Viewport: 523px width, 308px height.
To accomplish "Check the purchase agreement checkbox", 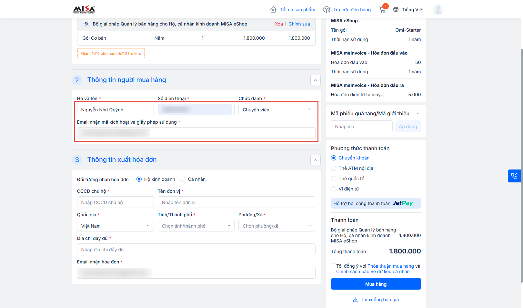I will click(333, 266).
